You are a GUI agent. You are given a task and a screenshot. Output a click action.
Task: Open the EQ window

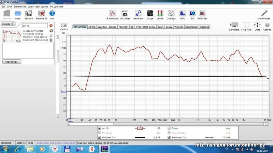click(192, 14)
